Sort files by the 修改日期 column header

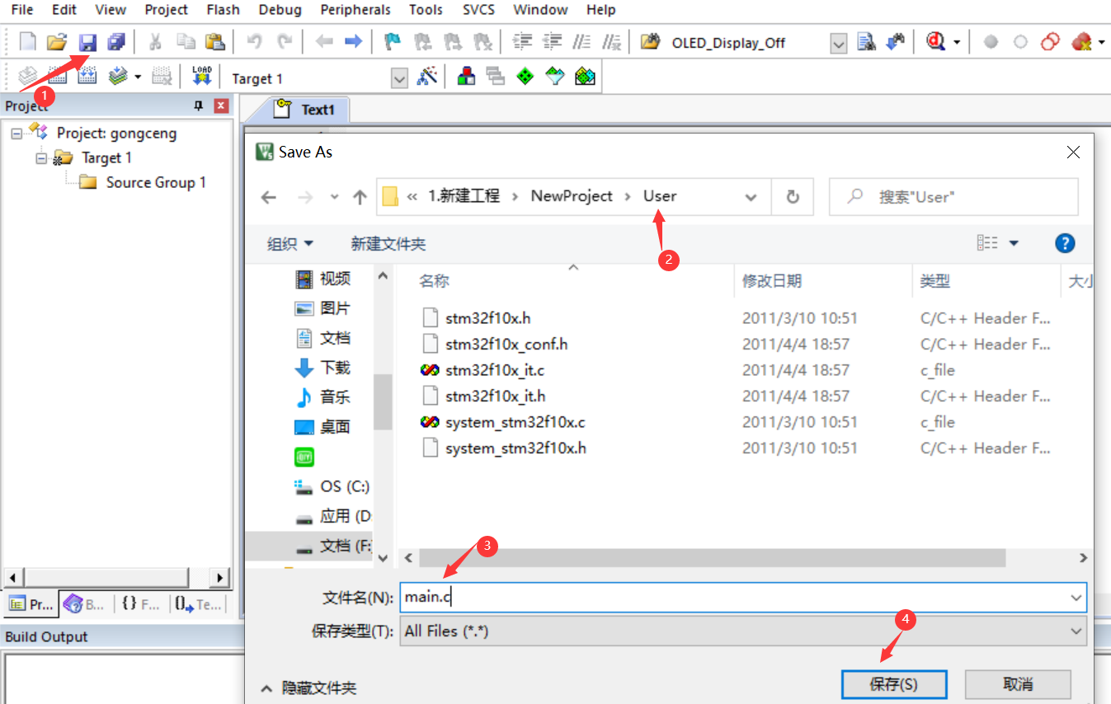771,281
